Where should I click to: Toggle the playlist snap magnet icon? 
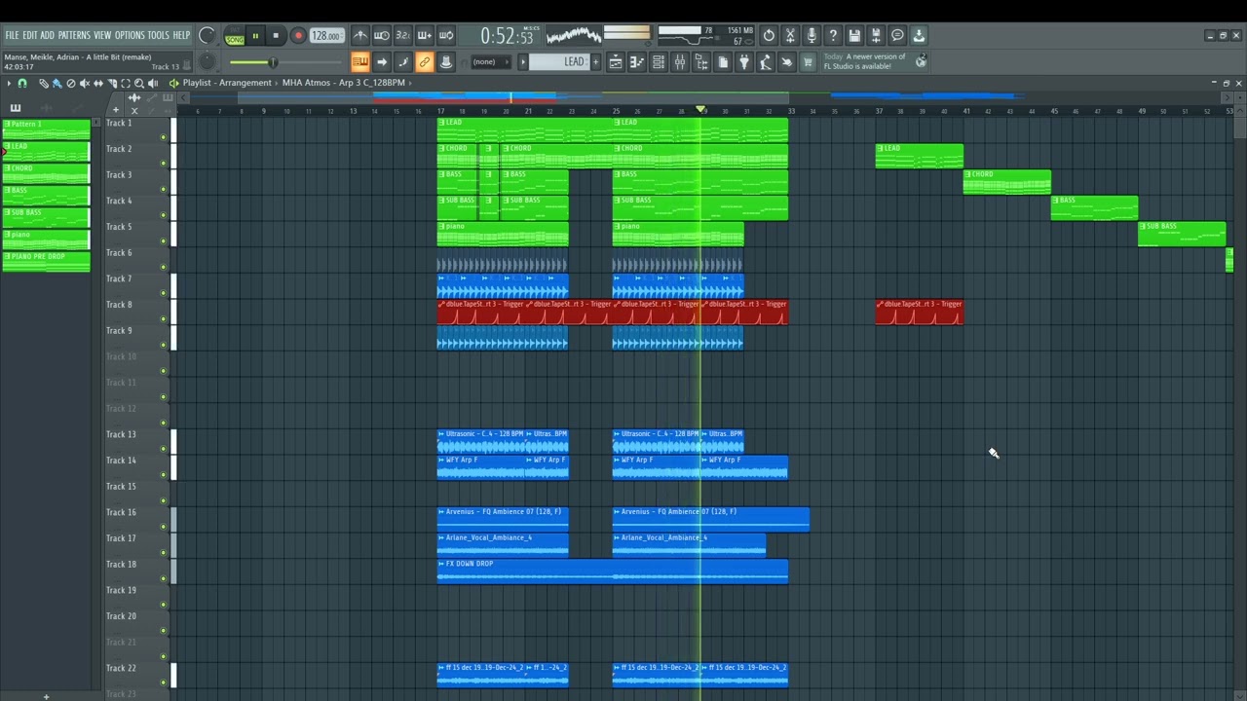21,83
